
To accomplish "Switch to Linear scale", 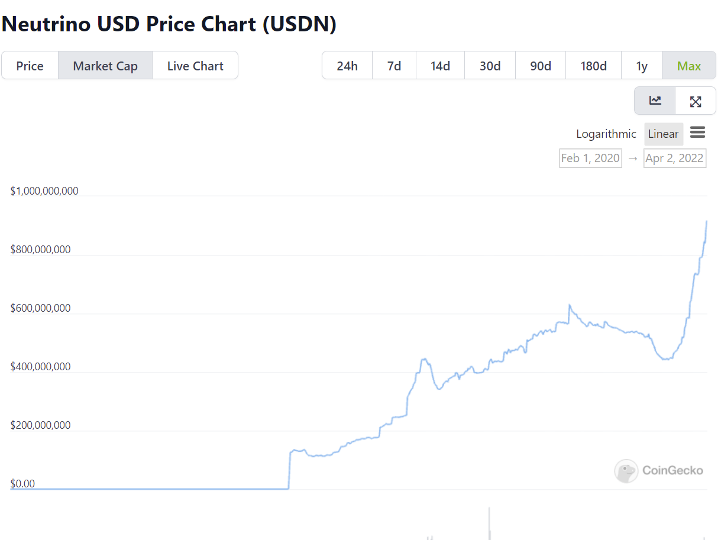I will (663, 134).
